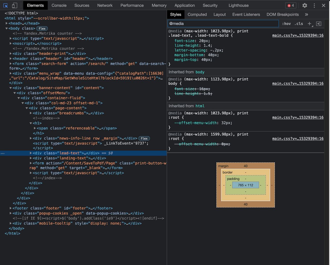The width and height of the screenshot is (330, 265).
Task: Toggle the device toolbar icon
Action: 15,5
